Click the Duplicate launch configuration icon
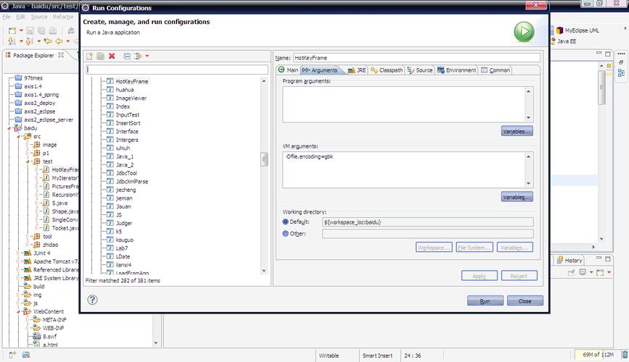 pos(100,56)
